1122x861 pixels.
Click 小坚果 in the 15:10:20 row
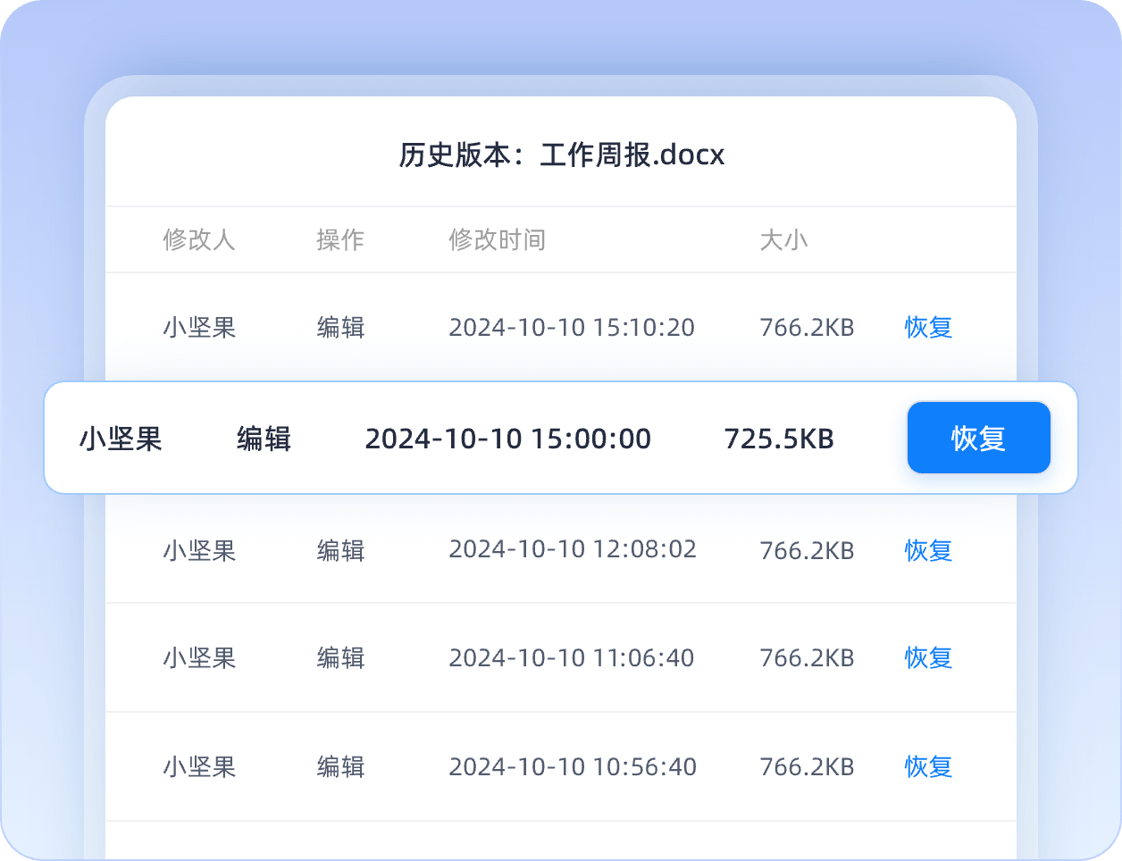pyautogui.click(x=199, y=328)
